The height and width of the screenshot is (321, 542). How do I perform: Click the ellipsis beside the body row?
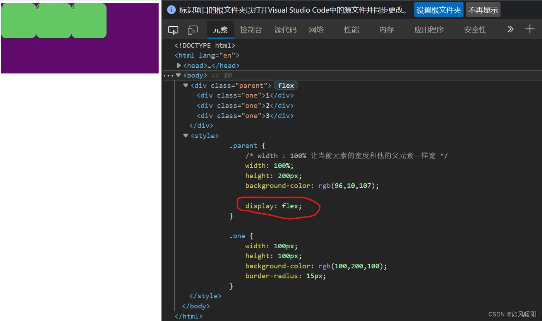(x=168, y=75)
